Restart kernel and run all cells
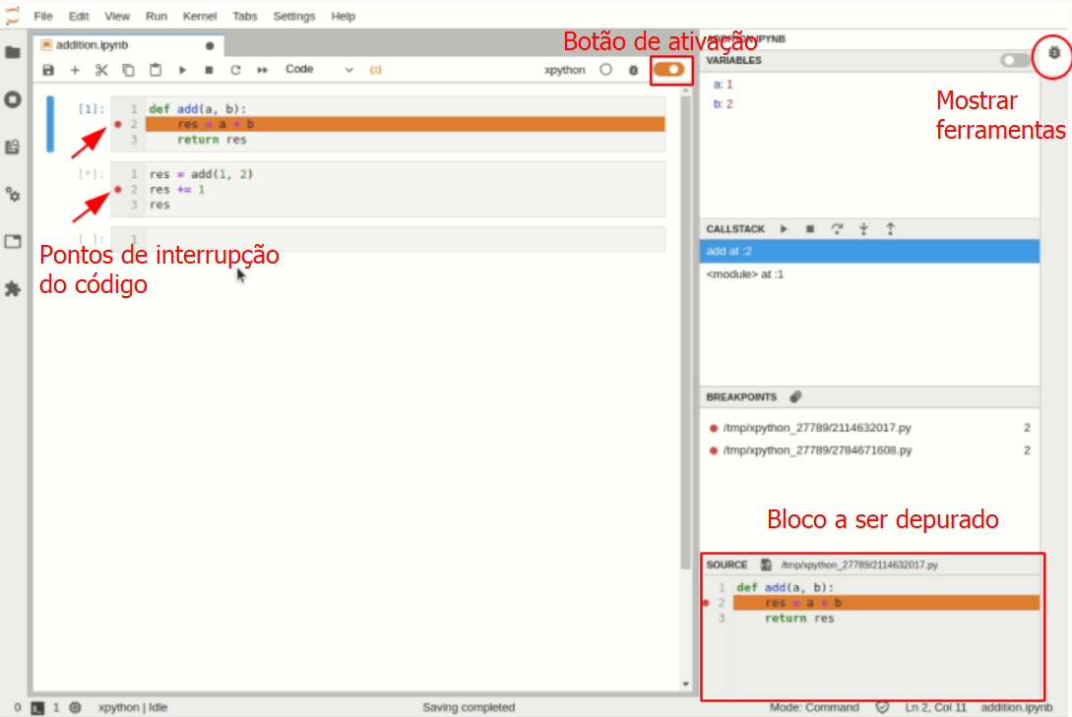 pos(263,70)
